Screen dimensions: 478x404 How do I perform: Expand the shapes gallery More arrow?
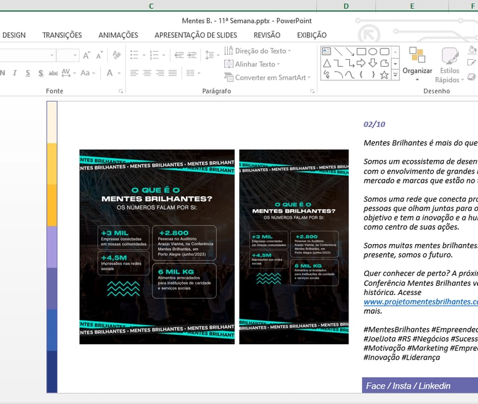(395, 75)
